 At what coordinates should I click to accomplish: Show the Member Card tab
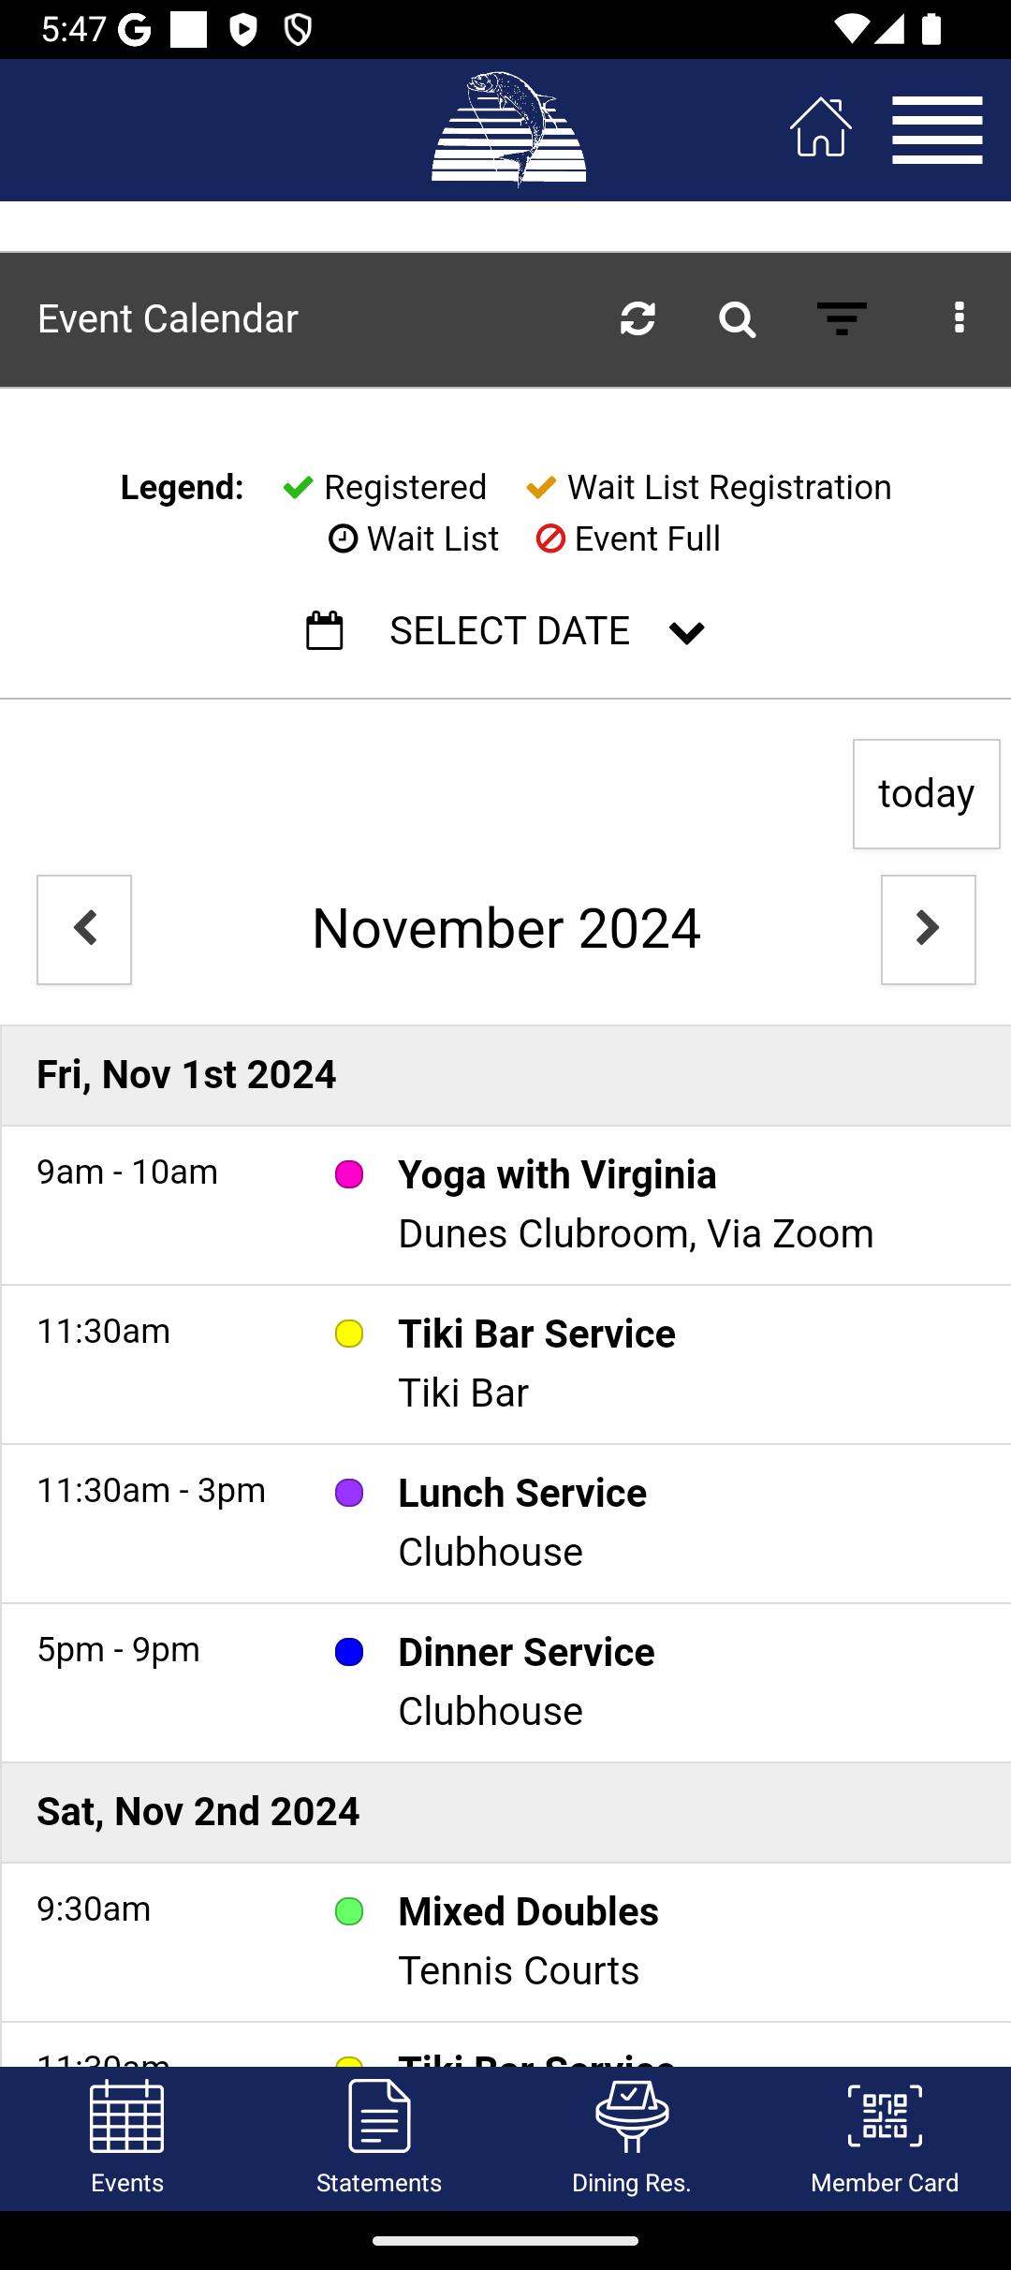[885, 2138]
